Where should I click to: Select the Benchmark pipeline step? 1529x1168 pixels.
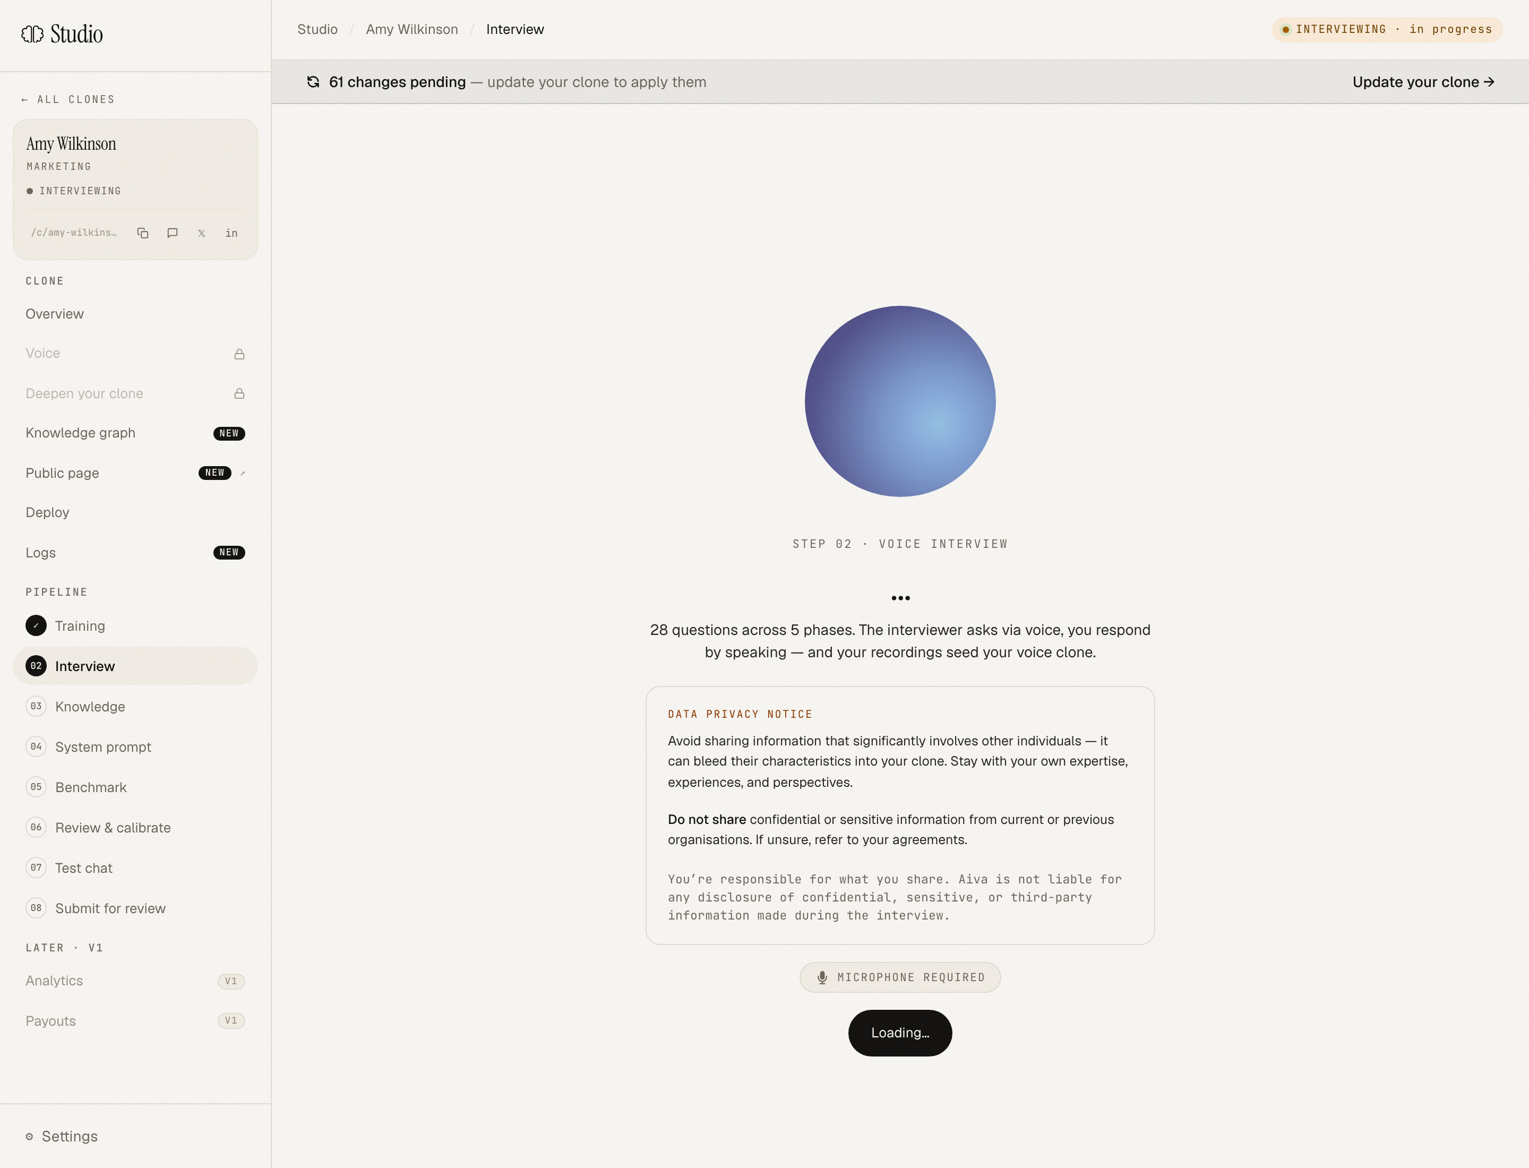coord(135,787)
